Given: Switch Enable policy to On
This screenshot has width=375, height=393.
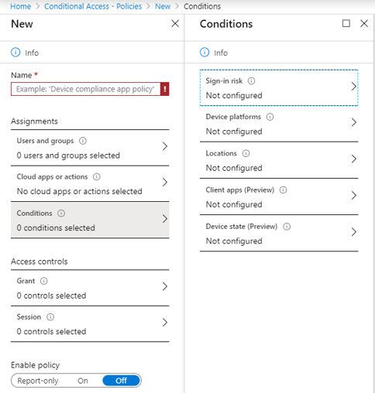Looking at the screenshot, I should (83, 381).
